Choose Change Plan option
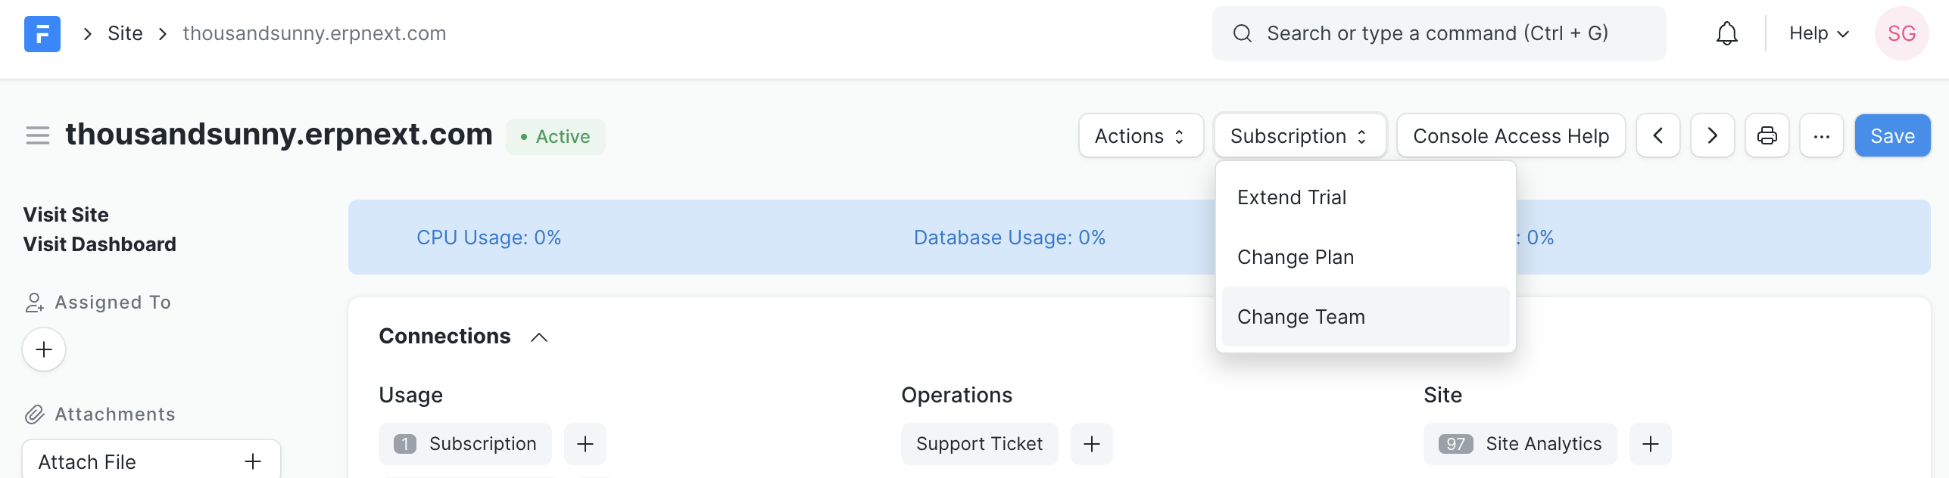 [1296, 257]
